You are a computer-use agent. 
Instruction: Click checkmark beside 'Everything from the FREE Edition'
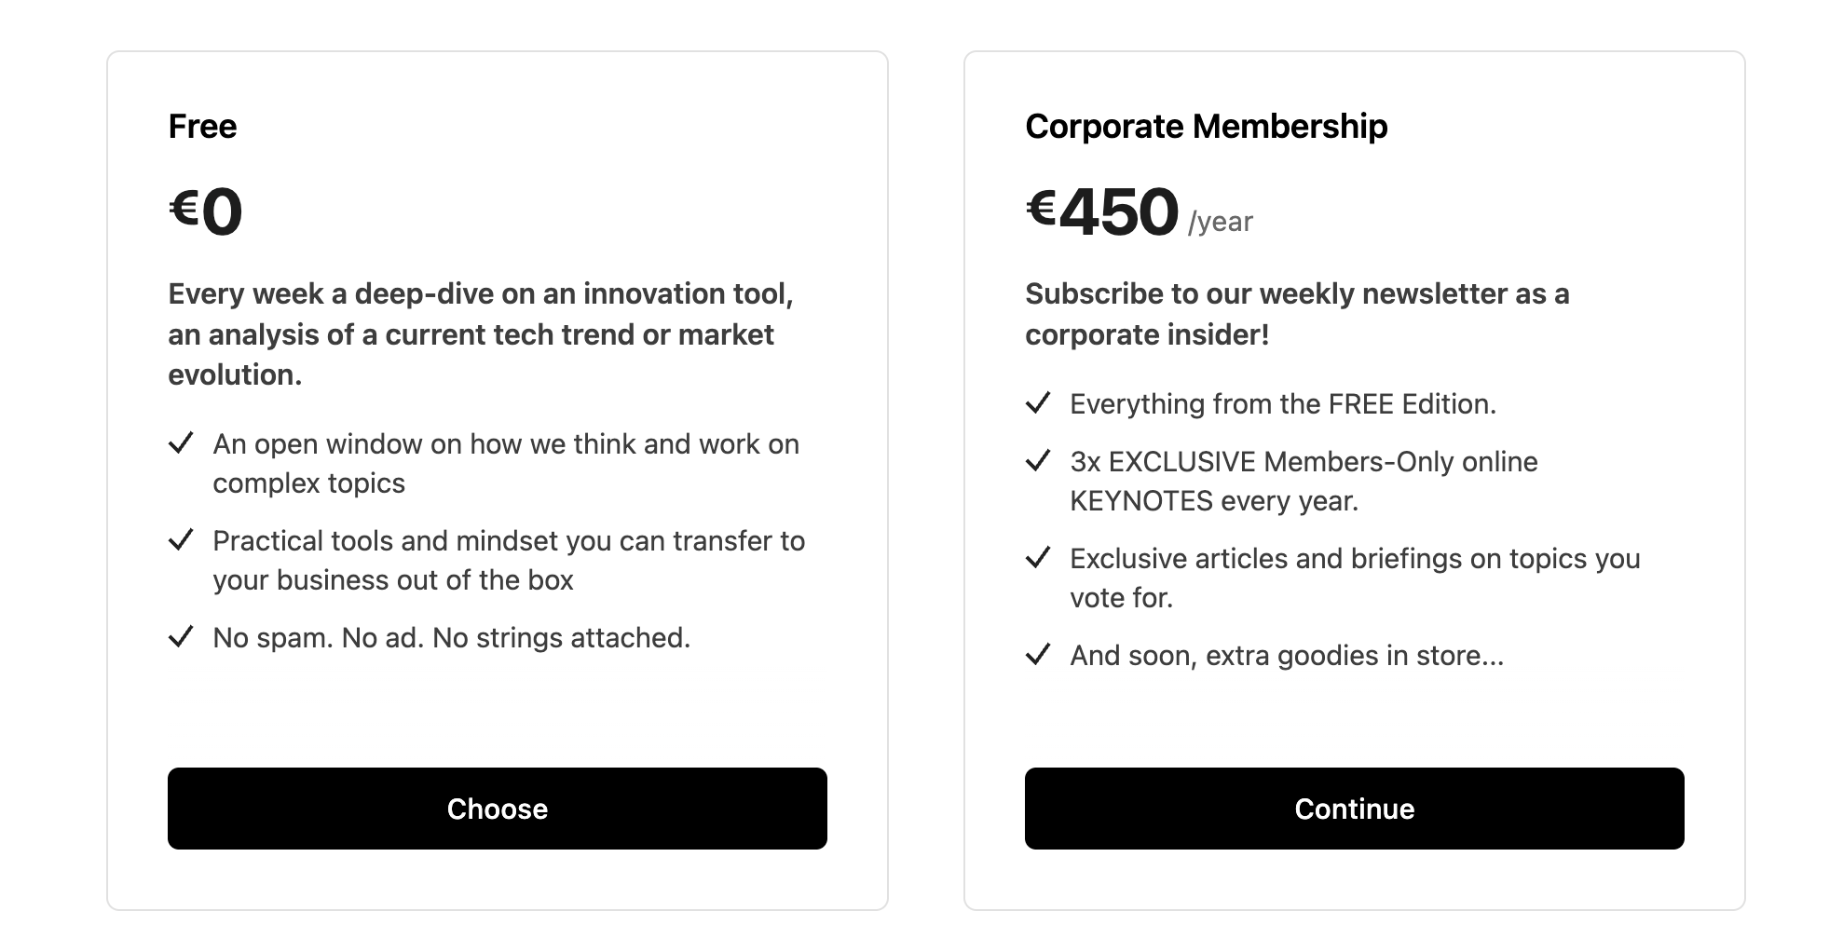click(1038, 402)
